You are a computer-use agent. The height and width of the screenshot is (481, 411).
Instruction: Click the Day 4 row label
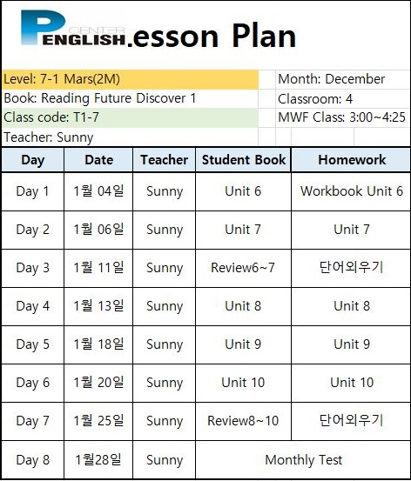click(x=33, y=306)
